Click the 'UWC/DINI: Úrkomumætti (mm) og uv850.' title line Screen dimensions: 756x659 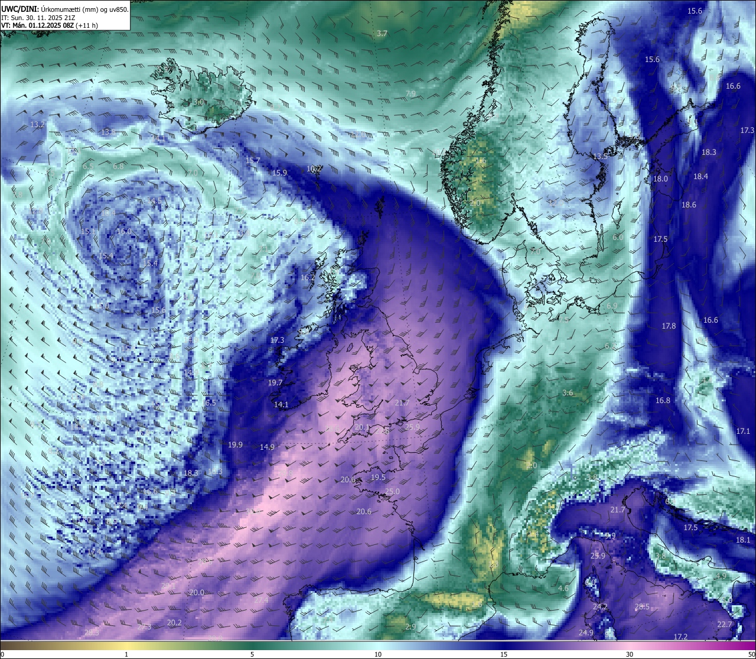[64, 9]
